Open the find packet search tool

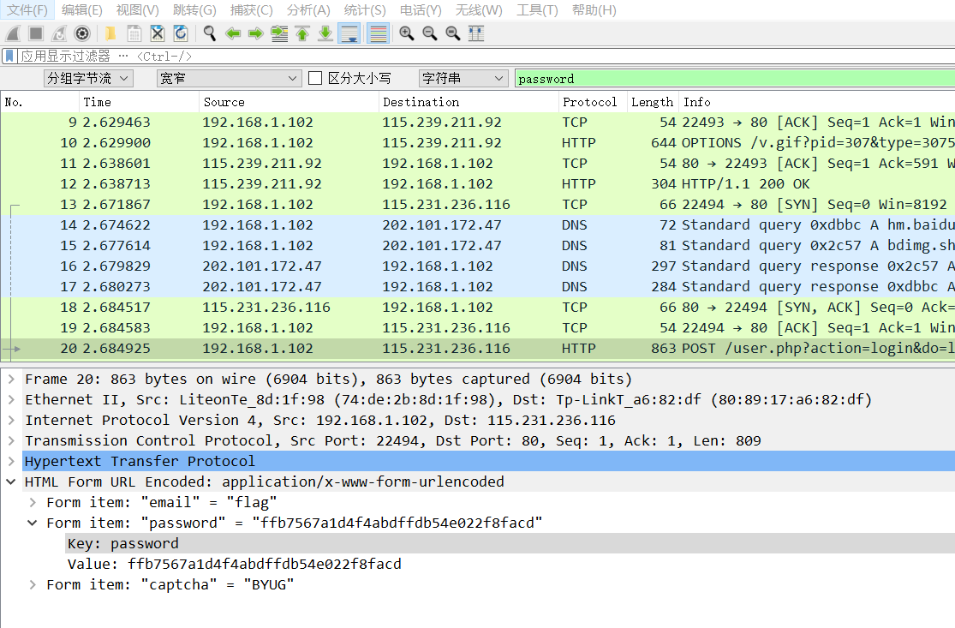(x=209, y=33)
